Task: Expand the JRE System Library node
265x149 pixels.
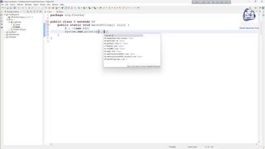Action: [7, 17]
